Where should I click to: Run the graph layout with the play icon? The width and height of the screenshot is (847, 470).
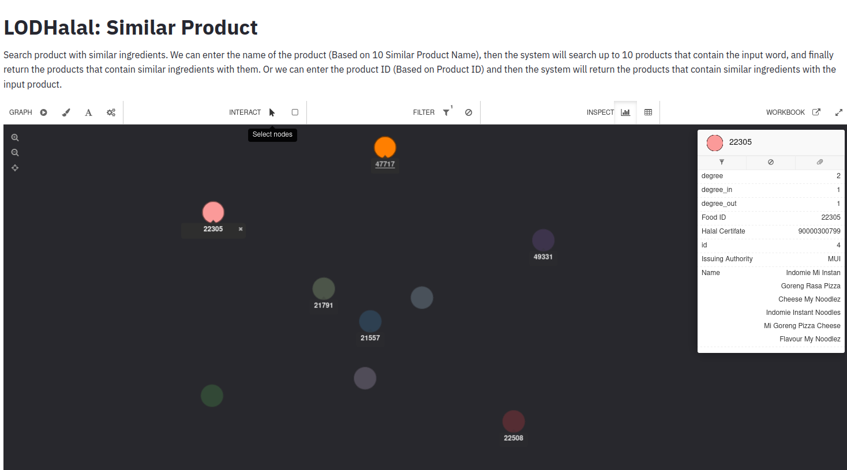coord(43,112)
